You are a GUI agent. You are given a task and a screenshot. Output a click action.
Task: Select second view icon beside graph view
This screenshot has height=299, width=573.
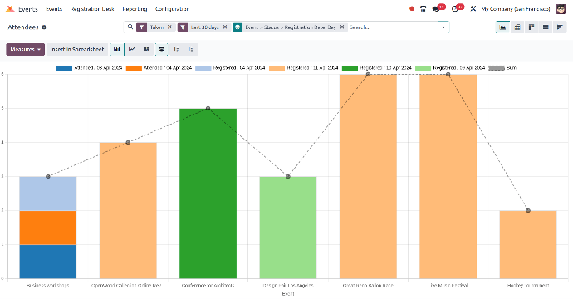[x=517, y=27]
